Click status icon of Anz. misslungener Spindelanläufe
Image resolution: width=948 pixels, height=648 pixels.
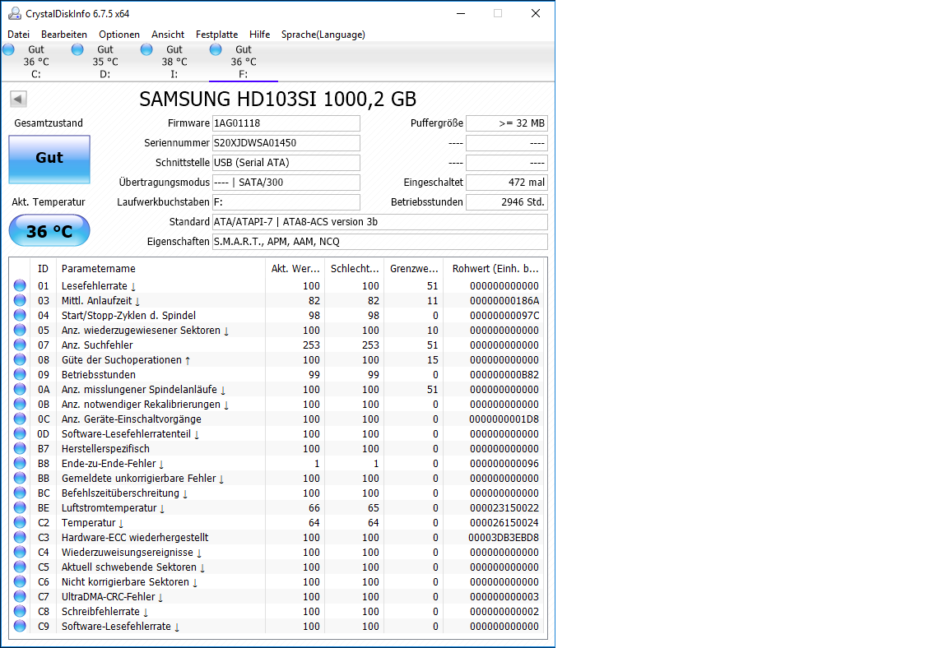(x=20, y=389)
